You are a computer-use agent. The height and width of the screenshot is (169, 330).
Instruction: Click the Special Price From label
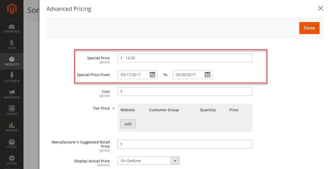(93, 75)
